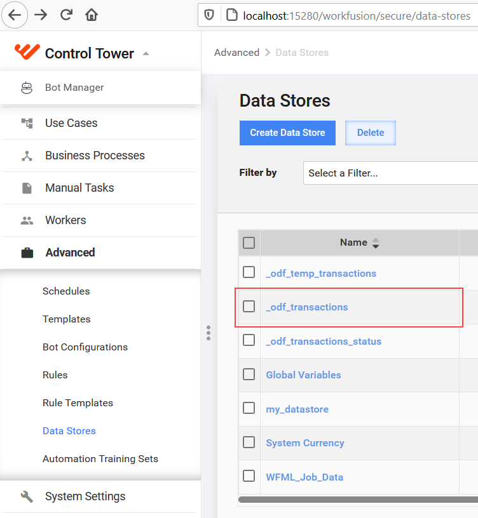Click the WorkFusion checkmark logo
The width and height of the screenshot is (478, 518).
pyautogui.click(x=27, y=52)
